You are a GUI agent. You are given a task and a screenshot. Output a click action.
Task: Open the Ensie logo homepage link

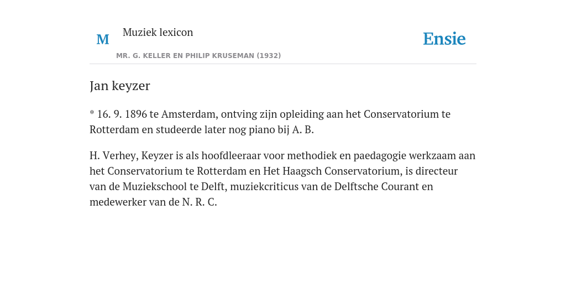coord(444,39)
